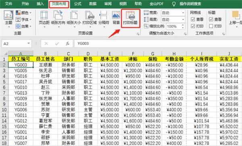Switch to the 审阅 tab

pos(108,4)
